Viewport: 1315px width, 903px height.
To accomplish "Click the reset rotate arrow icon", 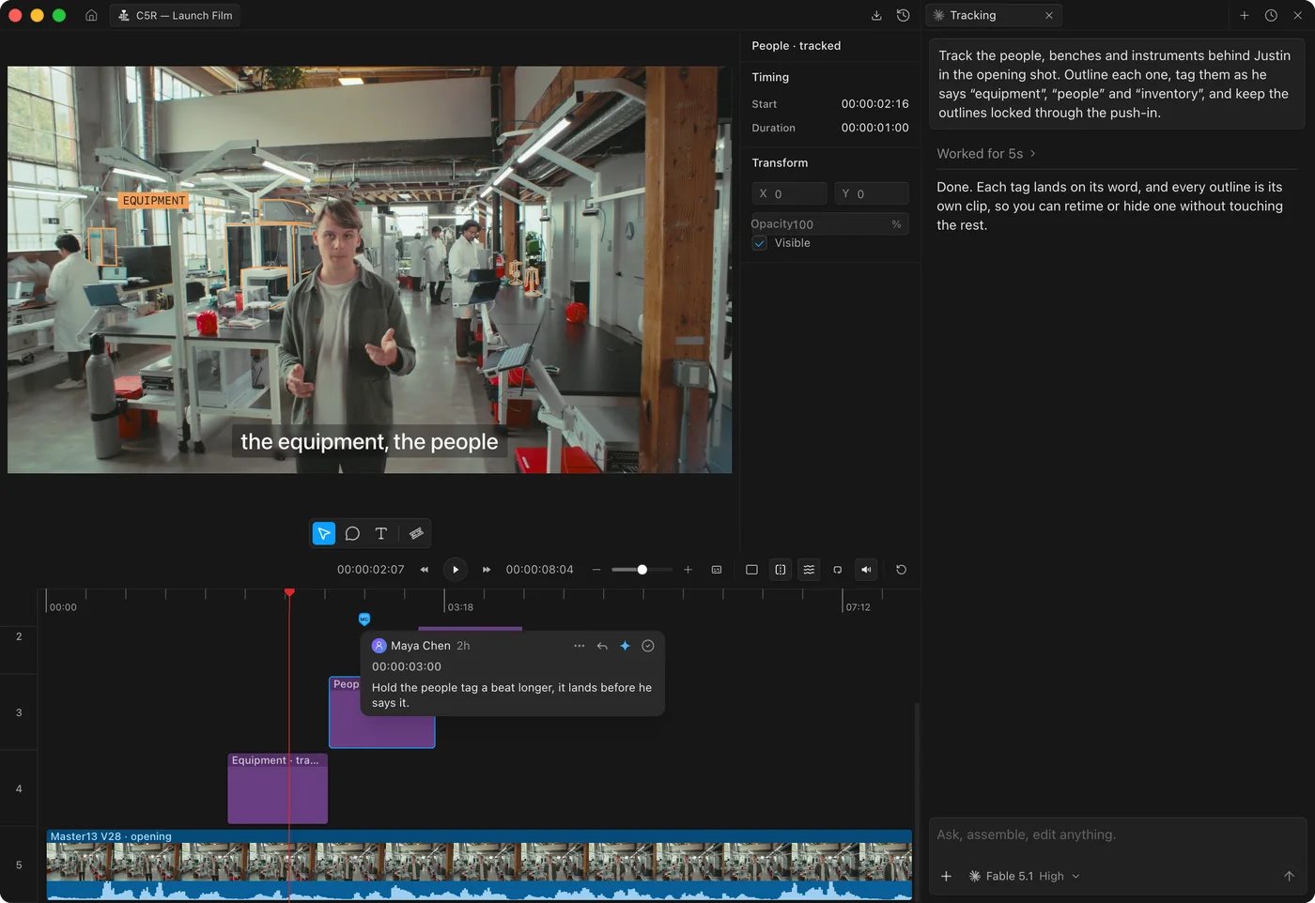I will 901,570.
